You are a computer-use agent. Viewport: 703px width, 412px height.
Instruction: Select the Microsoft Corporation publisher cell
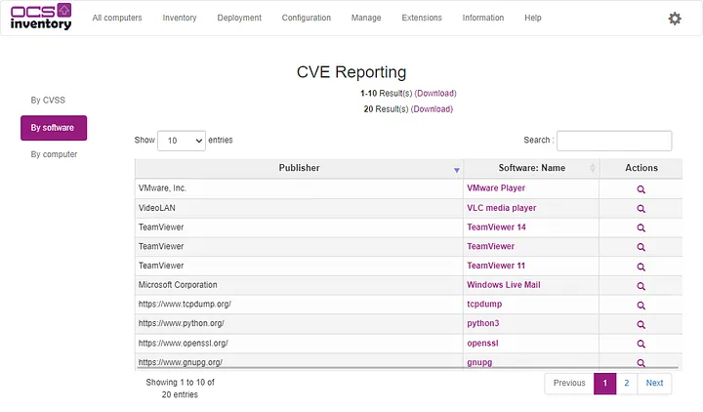pos(299,285)
